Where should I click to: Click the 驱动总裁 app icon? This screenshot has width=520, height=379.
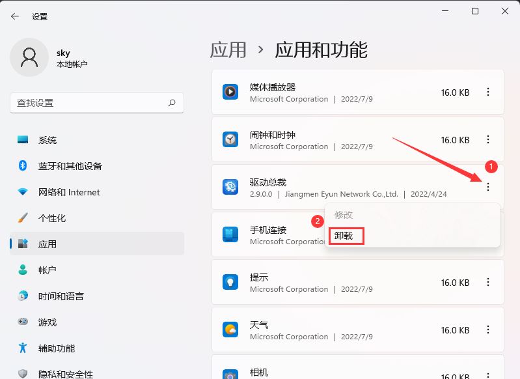coord(230,187)
